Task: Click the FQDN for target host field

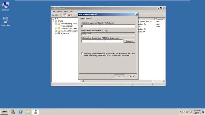Action: [102, 41]
